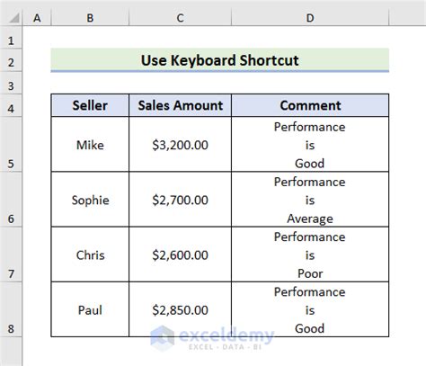Select the cell containing Chris
Screen dimensions: 426x366
pyautogui.click(x=90, y=254)
